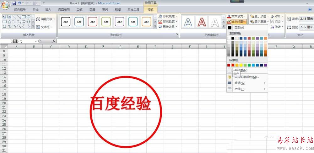This screenshot has width=314, height=153.
Task: Select the rectangle shape
Action: click(24, 17)
